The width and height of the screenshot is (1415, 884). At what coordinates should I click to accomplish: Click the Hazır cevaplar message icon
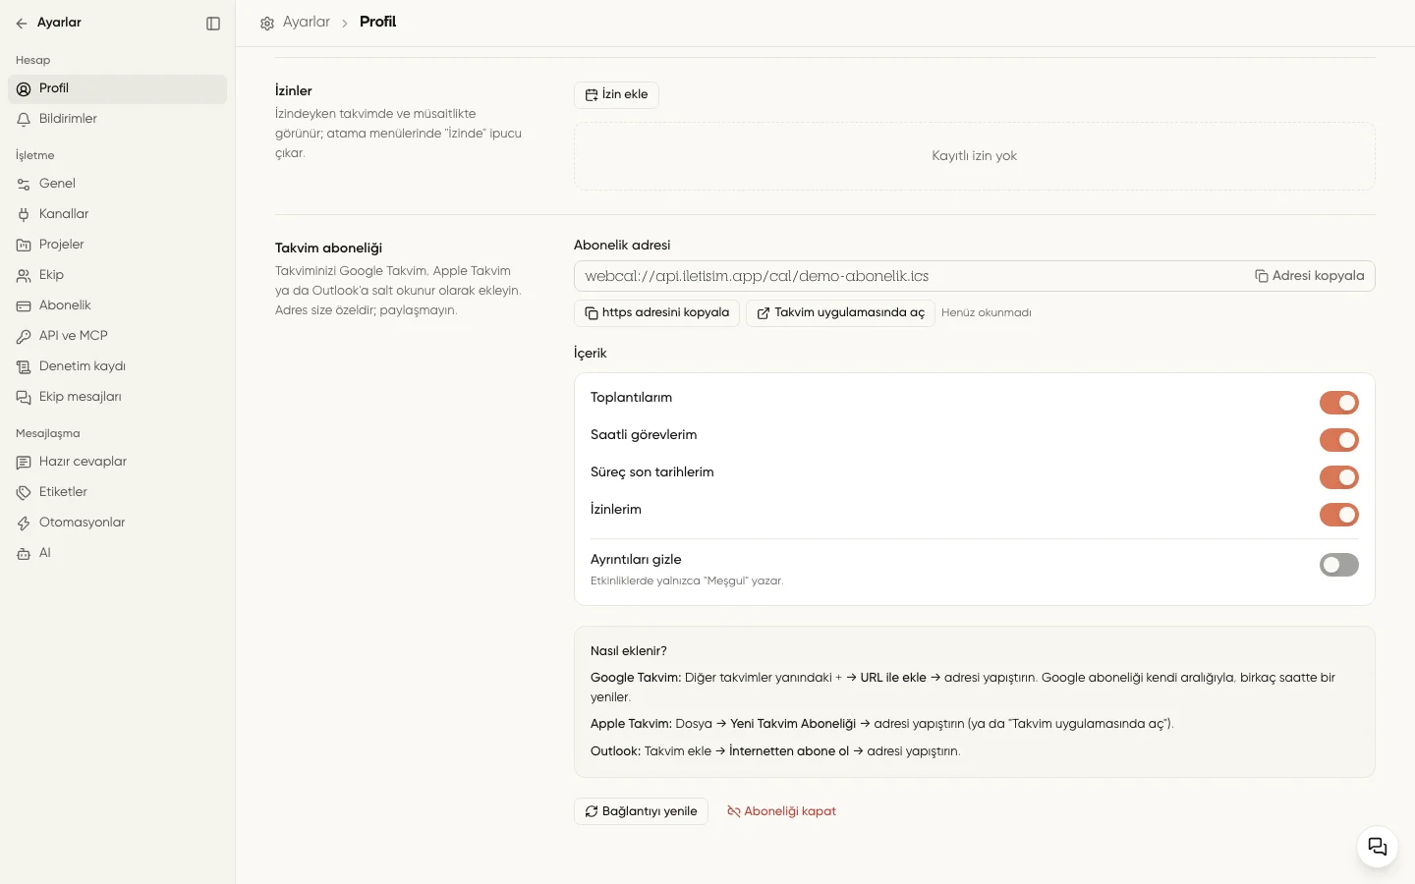24,463
